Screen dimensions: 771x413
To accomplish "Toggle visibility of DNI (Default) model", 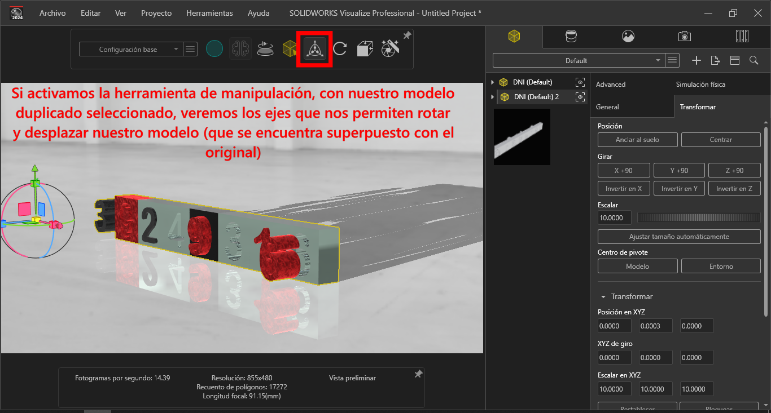I will coord(580,82).
